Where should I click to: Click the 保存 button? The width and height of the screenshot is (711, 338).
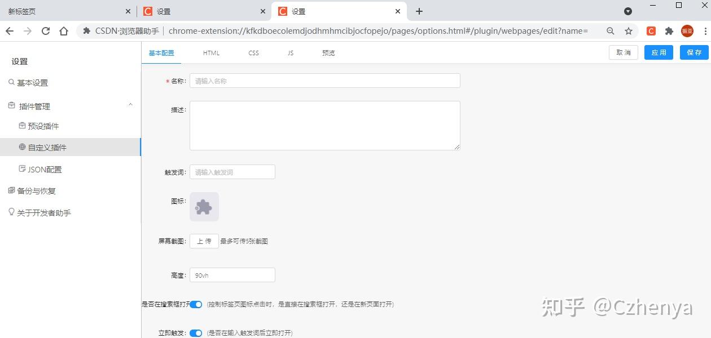[x=694, y=52]
